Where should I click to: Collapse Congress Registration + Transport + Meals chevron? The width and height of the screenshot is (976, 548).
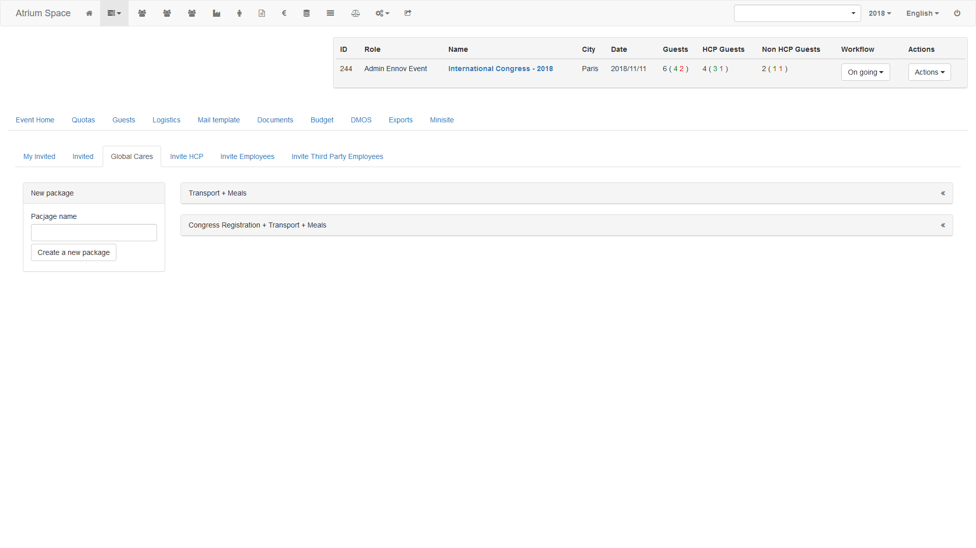943,225
